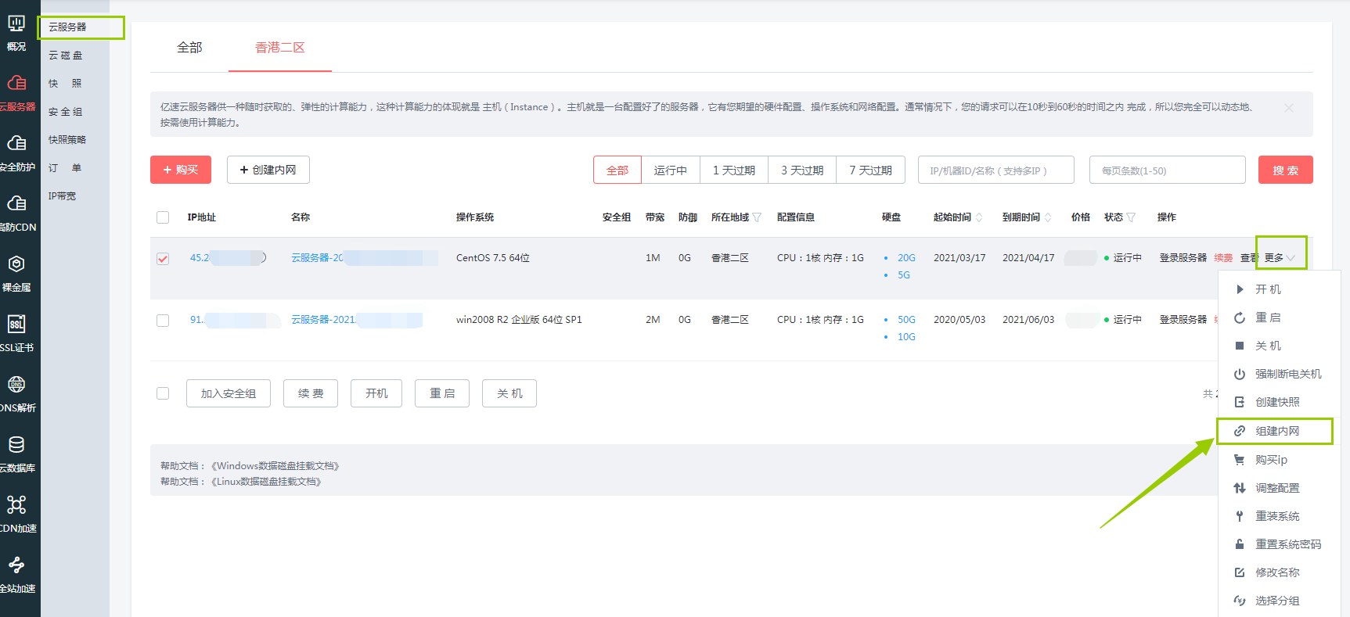
Task: Sort by the 起始时间 column arrows
Action: tap(979, 217)
